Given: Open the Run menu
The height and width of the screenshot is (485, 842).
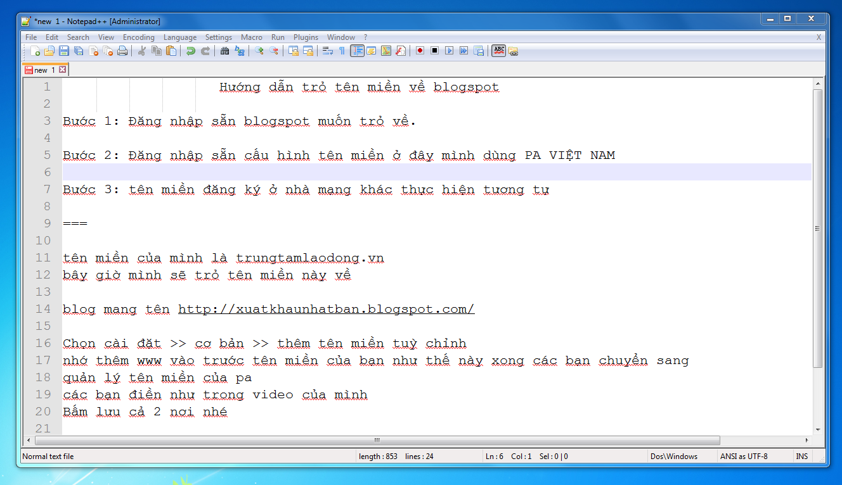Looking at the screenshot, I should 278,37.
